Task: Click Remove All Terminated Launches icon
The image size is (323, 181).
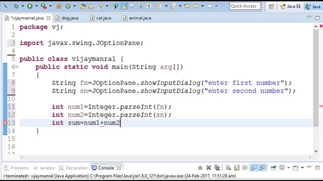Action: pos(217,168)
